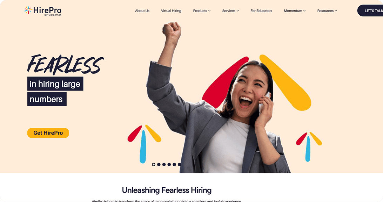383x202 pixels.
Task: Click the HirePro colorful starburst logo icon
Action: click(x=28, y=10)
